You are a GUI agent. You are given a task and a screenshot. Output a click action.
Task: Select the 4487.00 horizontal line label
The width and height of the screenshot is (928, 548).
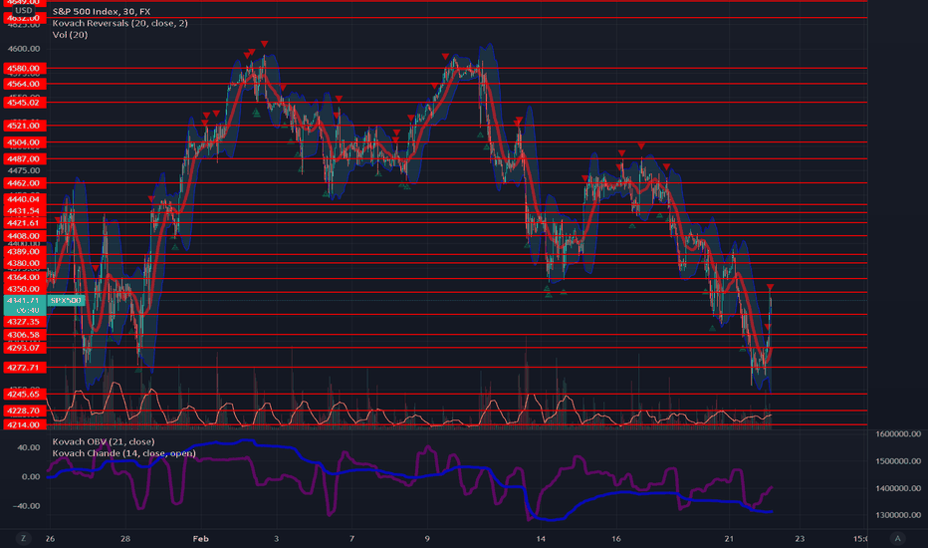[24, 158]
